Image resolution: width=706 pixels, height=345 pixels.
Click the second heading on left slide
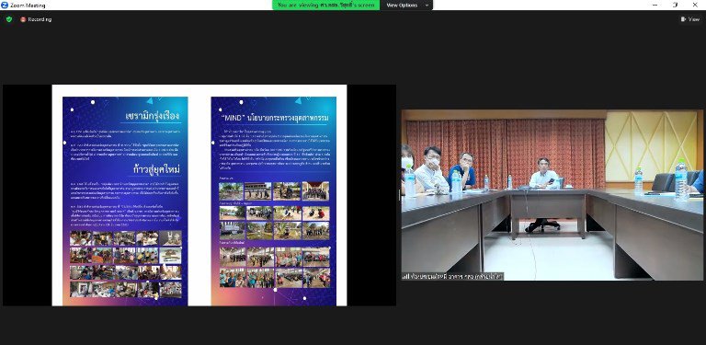click(156, 169)
